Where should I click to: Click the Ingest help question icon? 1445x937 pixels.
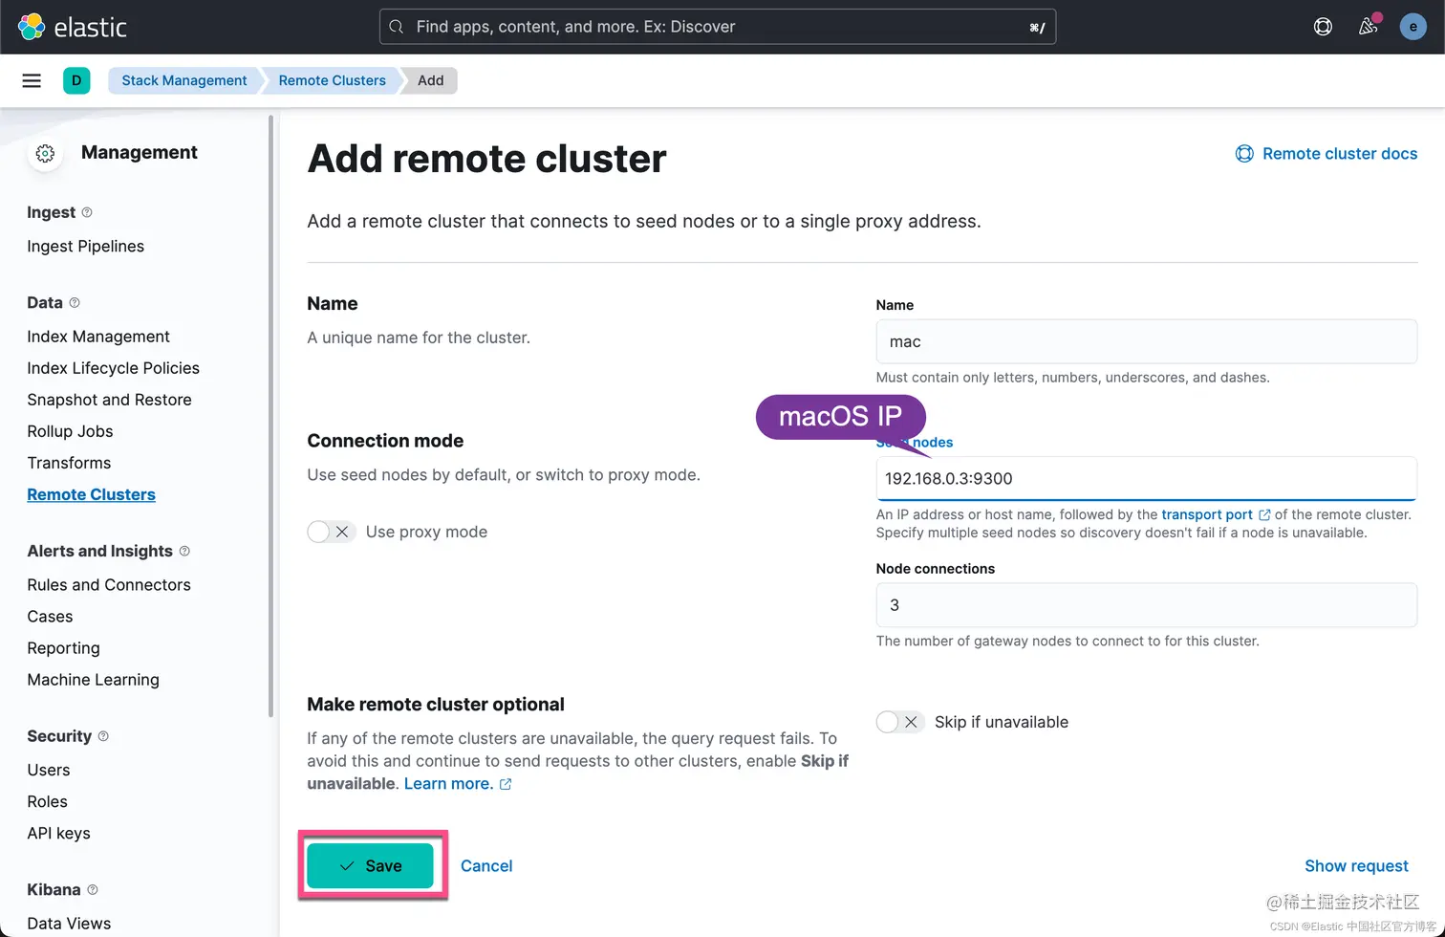87,212
